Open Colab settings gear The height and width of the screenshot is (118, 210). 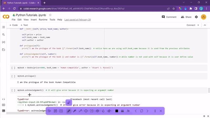coord(196,17)
